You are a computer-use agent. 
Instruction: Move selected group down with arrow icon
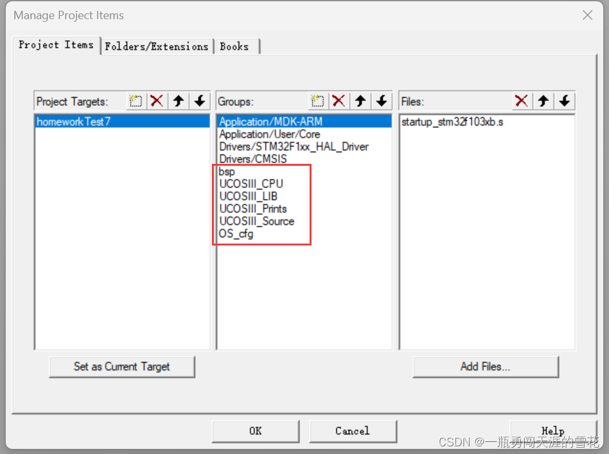(x=381, y=101)
